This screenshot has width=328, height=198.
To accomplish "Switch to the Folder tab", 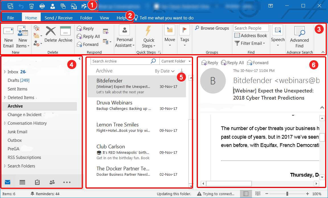I will tap(86, 18).
